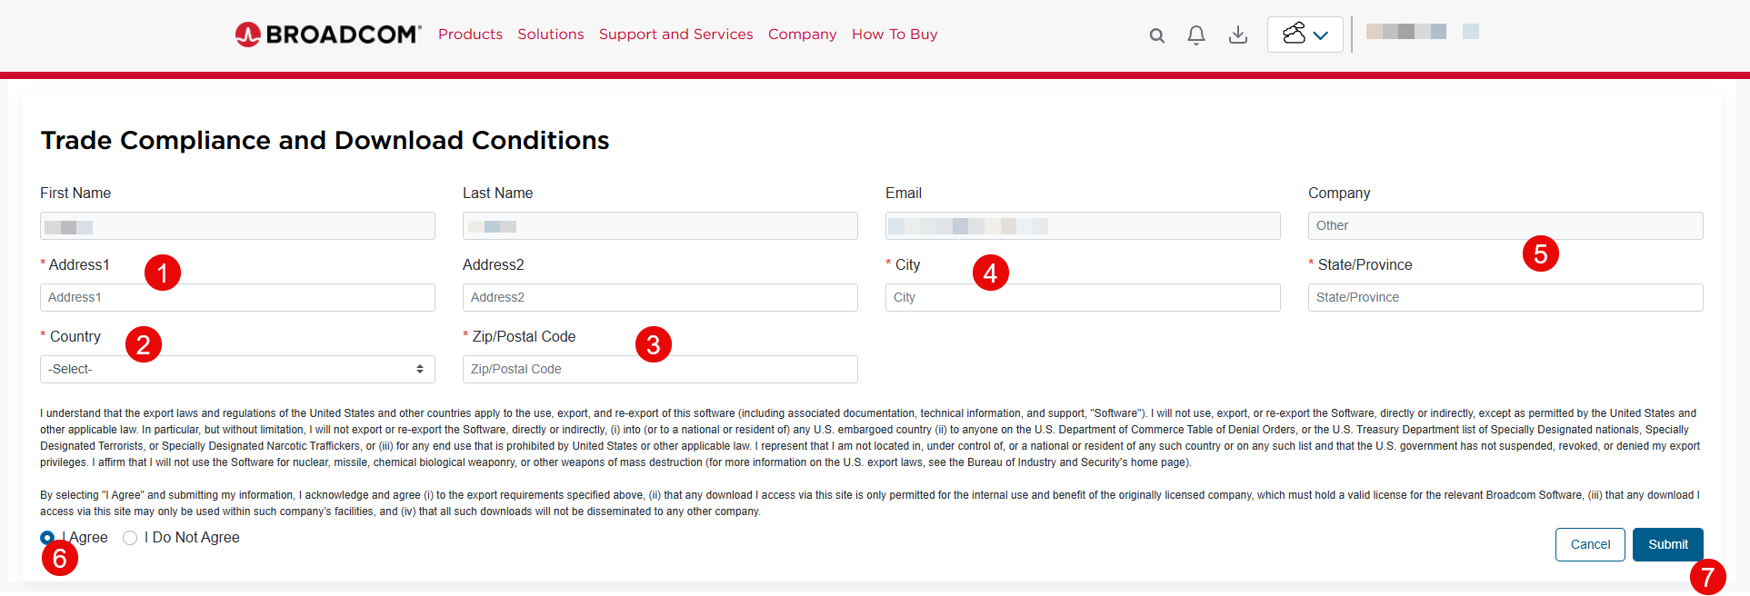This screenshot has height=596, width=1750.
Task: Focus the Address1 input field
Action: point(237,297)
